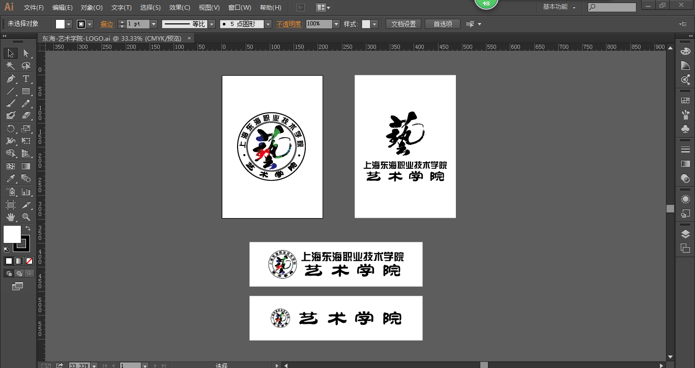695x368 pixels.
Task: Open the Symbols panel icon
Action: coord(686,129)
